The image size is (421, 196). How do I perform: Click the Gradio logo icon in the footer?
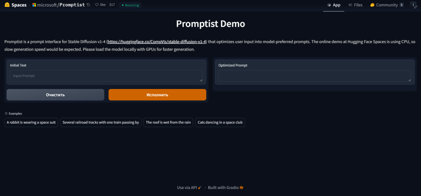(x=242, y=188)
